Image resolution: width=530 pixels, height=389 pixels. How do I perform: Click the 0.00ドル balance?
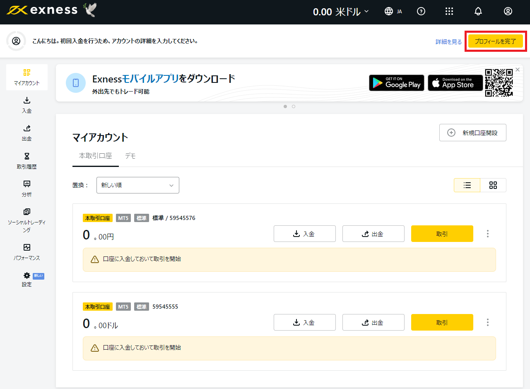101,324
